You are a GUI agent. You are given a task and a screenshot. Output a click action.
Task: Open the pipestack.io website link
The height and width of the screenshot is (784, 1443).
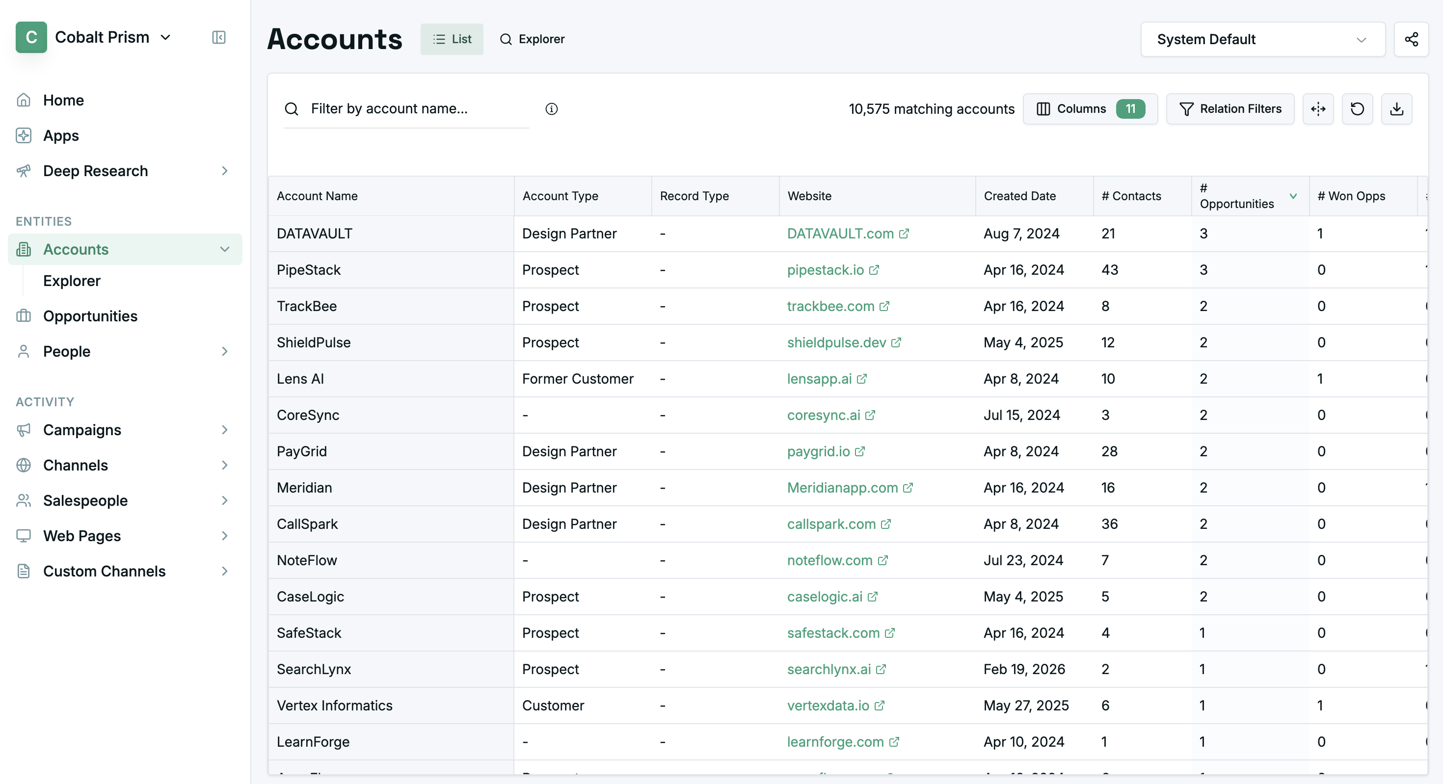[825, 270]
